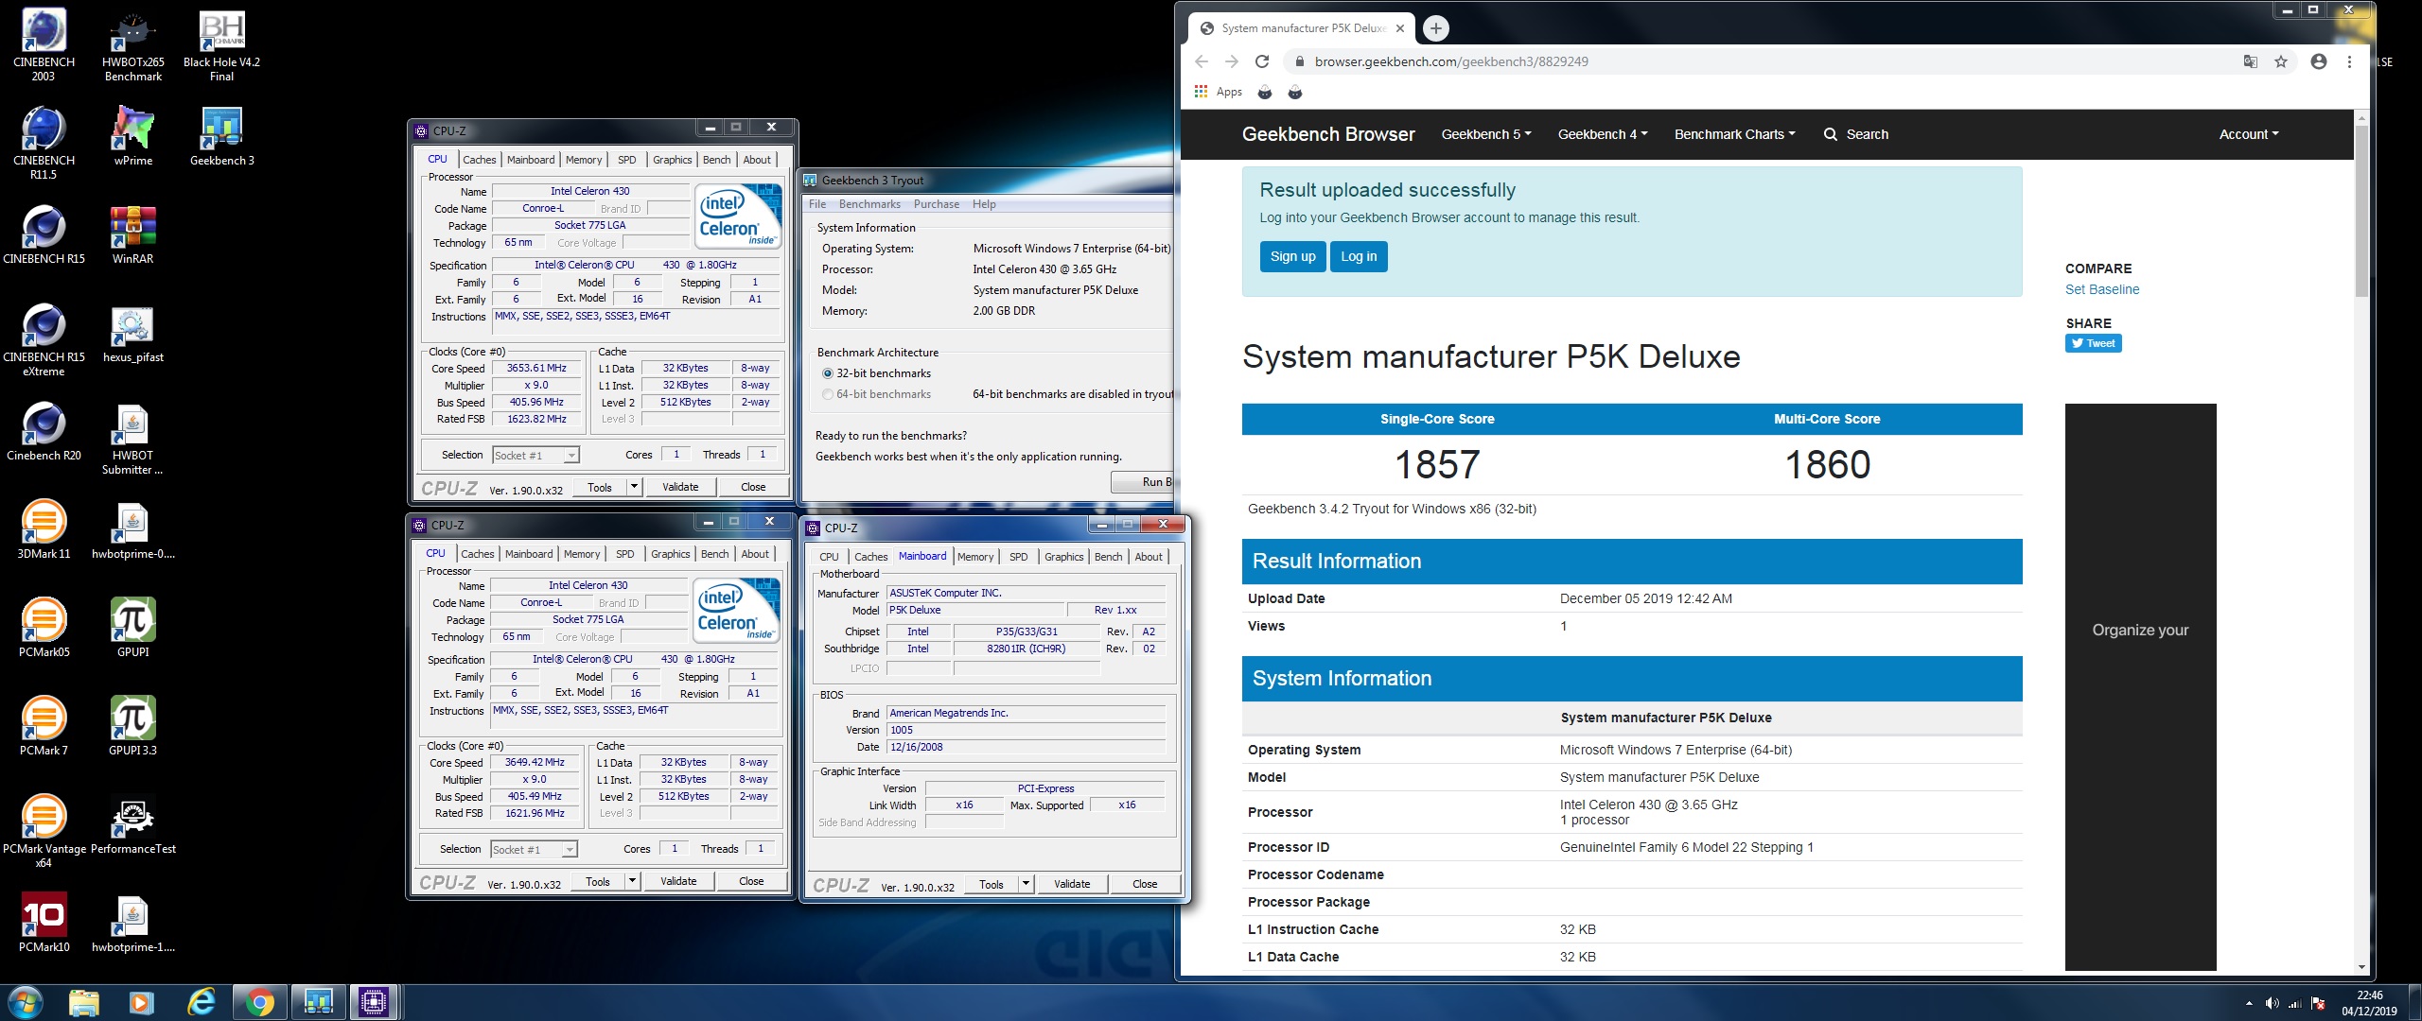Launch Black Hole V4.2 Final shortcut

coord(221,45)
